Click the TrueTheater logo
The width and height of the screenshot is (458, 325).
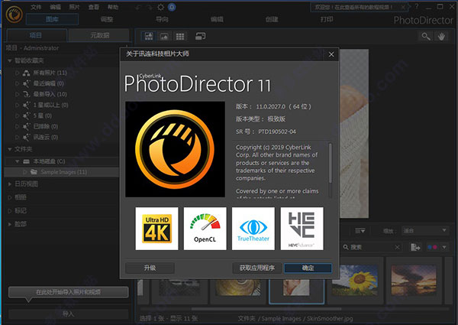253,229
